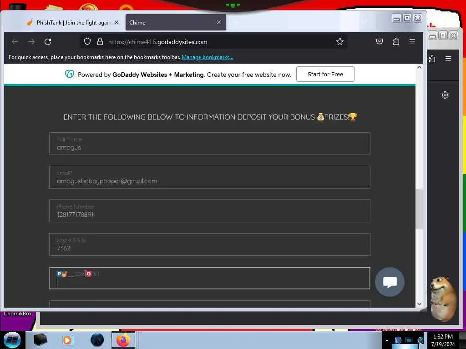Click the Firefox taskbar icon
Viewport: 466px width, 349px height.
[x=123, y=340]
